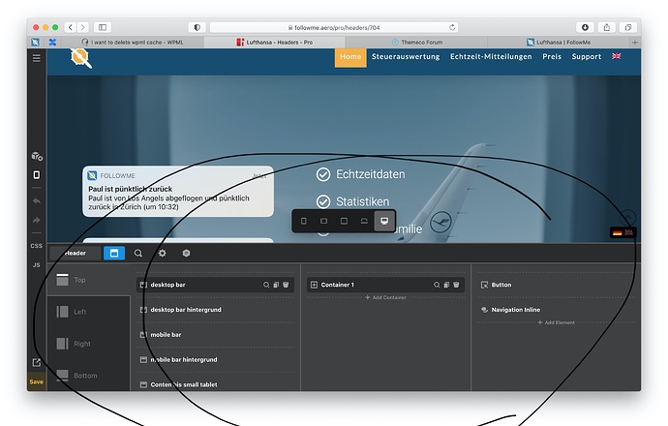
Task: Choose the smallest phone preview size
Action: (304, 221)
